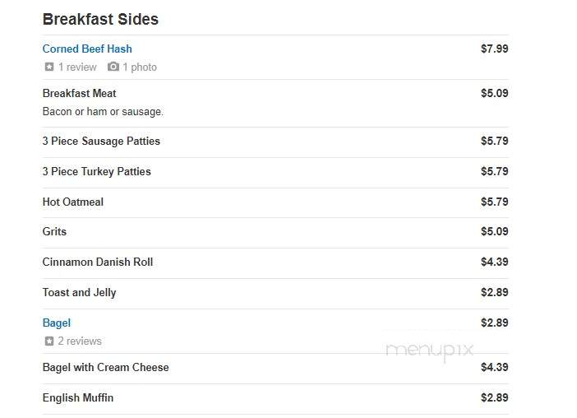Select the 3 Piece Turkey Patties row
Image resolution: width=577 pixels, height=418 pixels.
275,172
